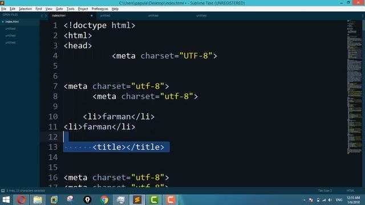
Task: Open File Explorer from the taskbar
Action: (38, 200)
